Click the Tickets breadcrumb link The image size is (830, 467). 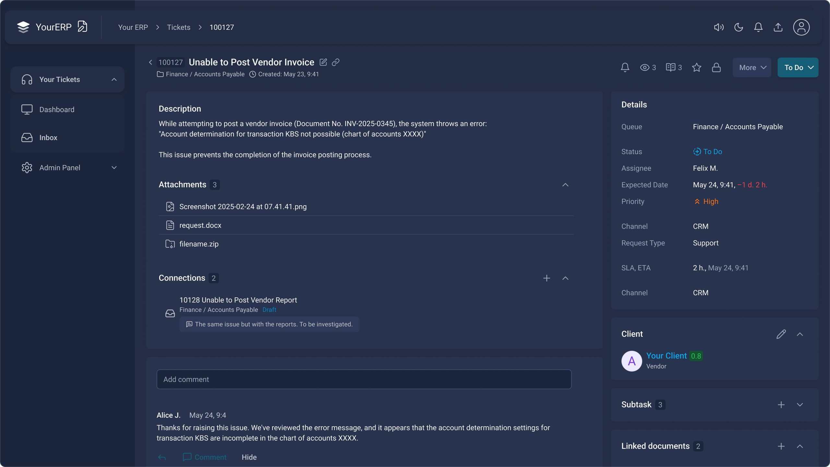coord(178,27)
